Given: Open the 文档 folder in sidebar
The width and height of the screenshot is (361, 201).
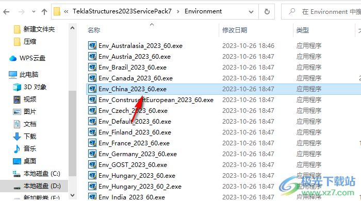Looking at the screenshot, I should tap(25, 124).
